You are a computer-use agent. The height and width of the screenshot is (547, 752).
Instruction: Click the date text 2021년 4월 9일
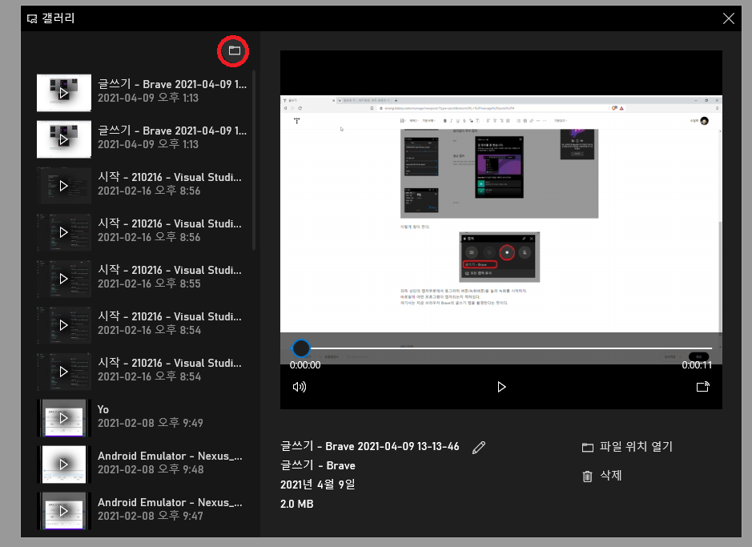317,485
